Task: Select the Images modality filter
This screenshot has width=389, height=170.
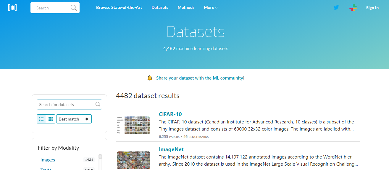Action: (48, 160)
